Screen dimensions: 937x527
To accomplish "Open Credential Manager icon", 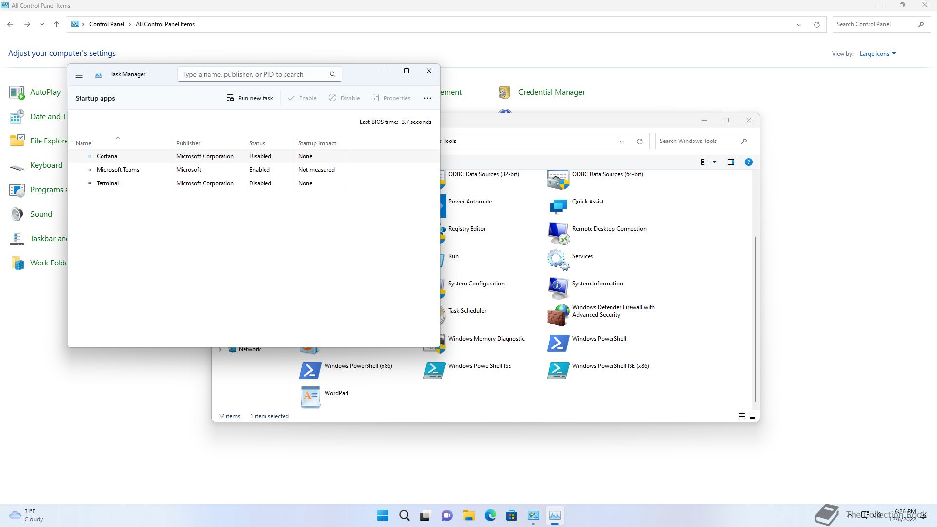I will (541, 92).
